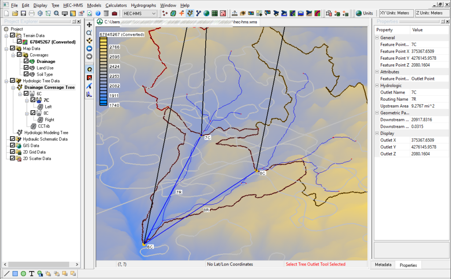The height and width of the screenshot is (279, 451).
Task: Toggle the 67845267 (Converted) checkbox
Action: [19, 42]
